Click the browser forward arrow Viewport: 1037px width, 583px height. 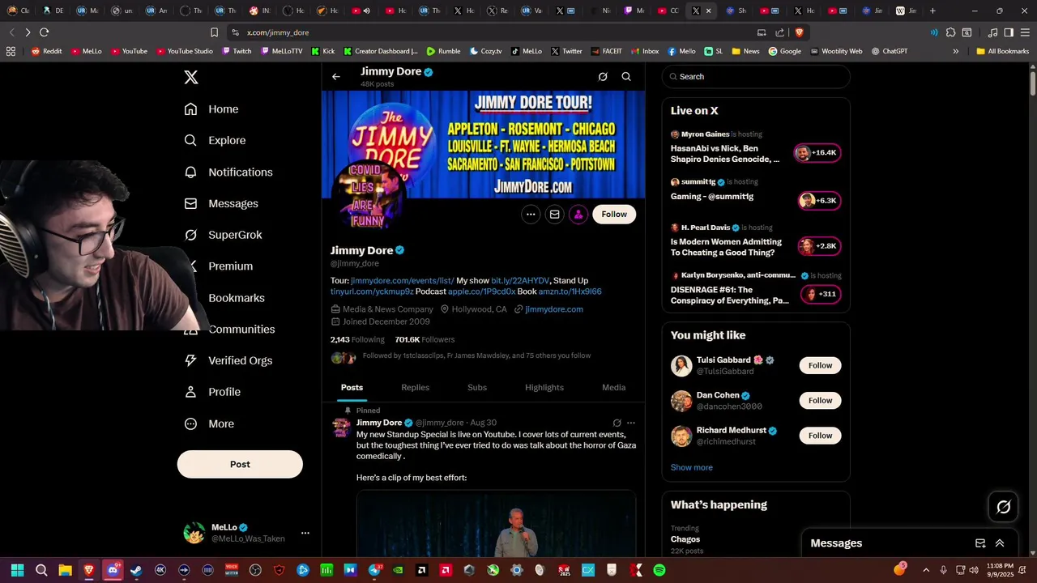coord(28,32)
